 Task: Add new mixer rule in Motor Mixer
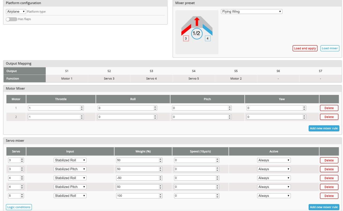(324, 128)
